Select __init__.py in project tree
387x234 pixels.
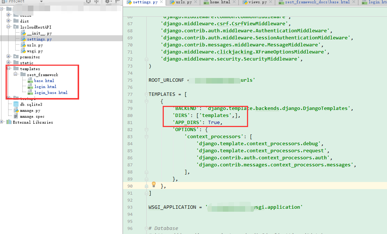[x=39, y=33]
